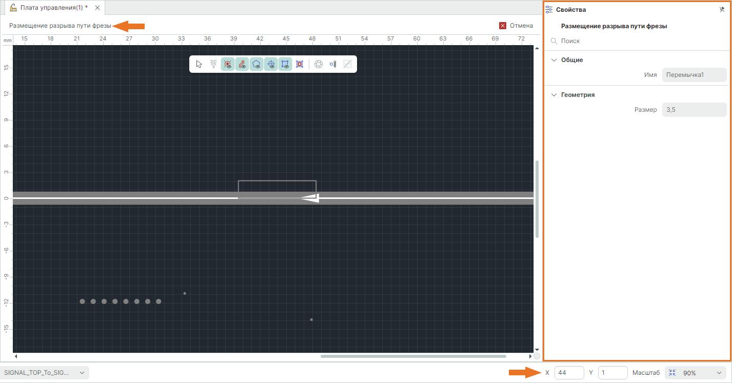Click the aperture shutter icon
This screenshot has width=732, height=383.
tap(319, 64)
